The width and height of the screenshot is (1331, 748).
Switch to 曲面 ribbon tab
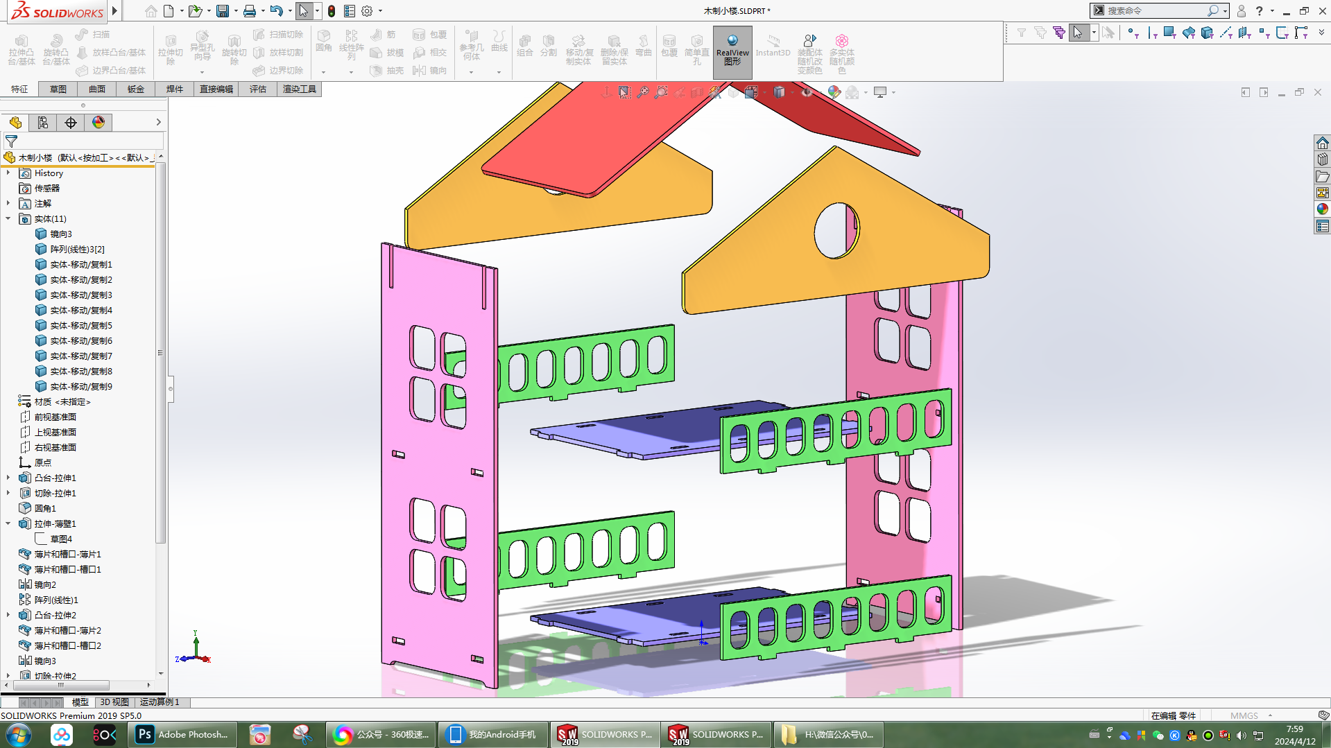click(97, 89)
